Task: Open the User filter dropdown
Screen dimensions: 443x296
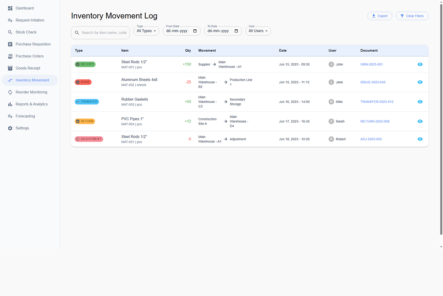Action: [x=258, y=31]
